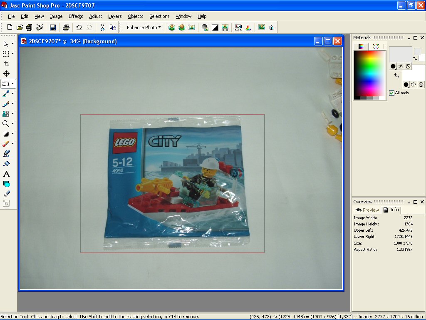426x320 pixels.
Task: Select the Dropper tool
Action: (x=6, y=94)
